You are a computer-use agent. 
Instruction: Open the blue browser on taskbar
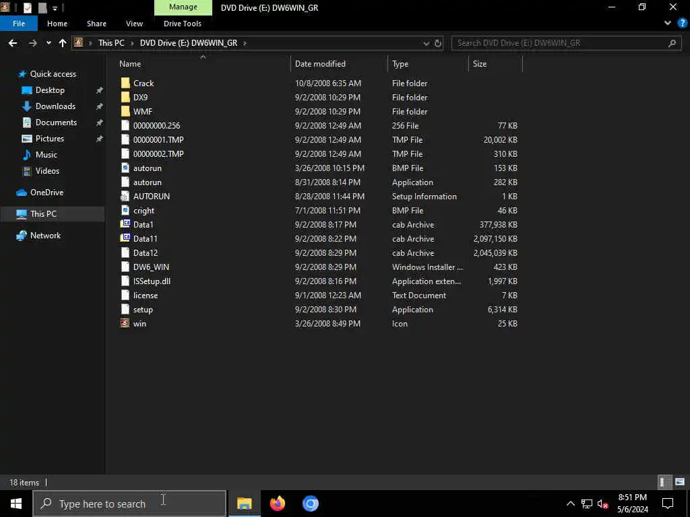click(310, 504)
